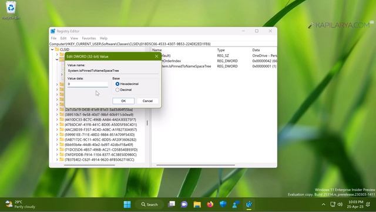Open the blue shield taskbar app
376x212 pixels.
click(x=223, y=204)
